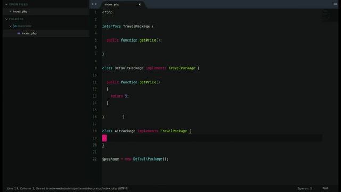Click 'implements' on line 18

click(x=148, y=131)
